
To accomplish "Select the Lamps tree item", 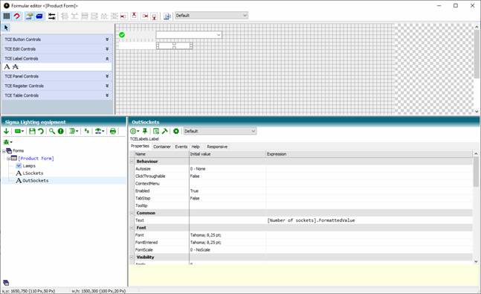I will (29, 165).
